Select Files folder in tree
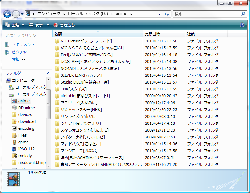Screen dimensions: 250x193 click(22, 135)
